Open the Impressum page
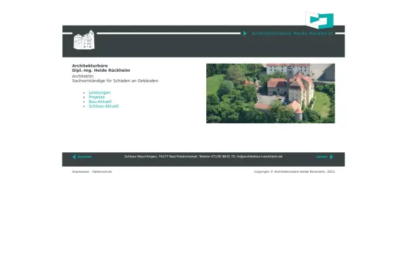Viewport: 407px width, 254px height. click(81, 171)
